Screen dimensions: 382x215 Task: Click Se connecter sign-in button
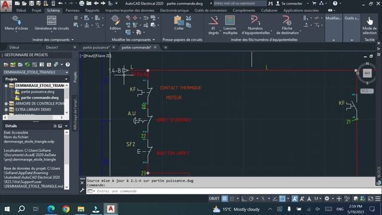pos(289,4)
